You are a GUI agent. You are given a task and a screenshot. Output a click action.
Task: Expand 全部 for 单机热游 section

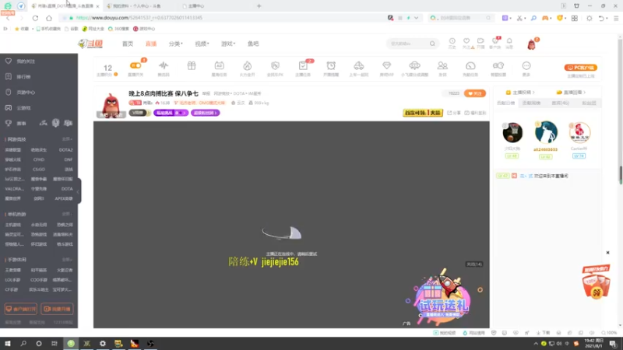(x=67, y=215)
